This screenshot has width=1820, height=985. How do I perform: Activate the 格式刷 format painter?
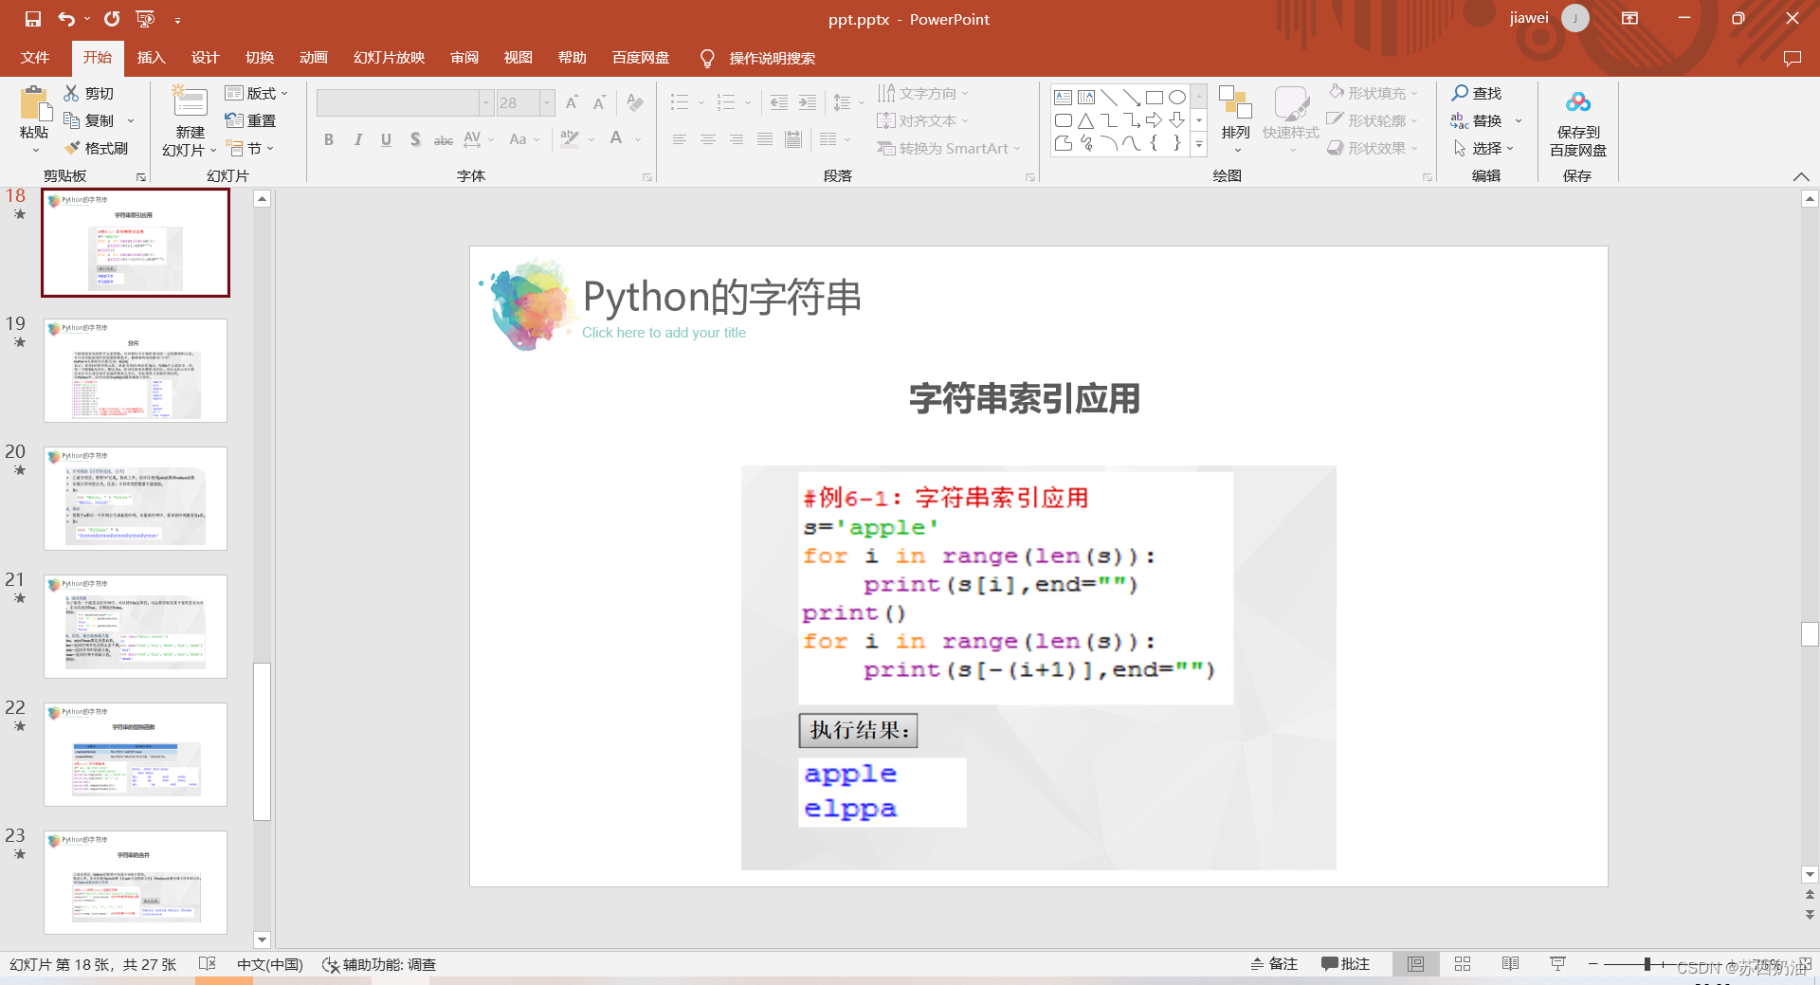point(96,148)
